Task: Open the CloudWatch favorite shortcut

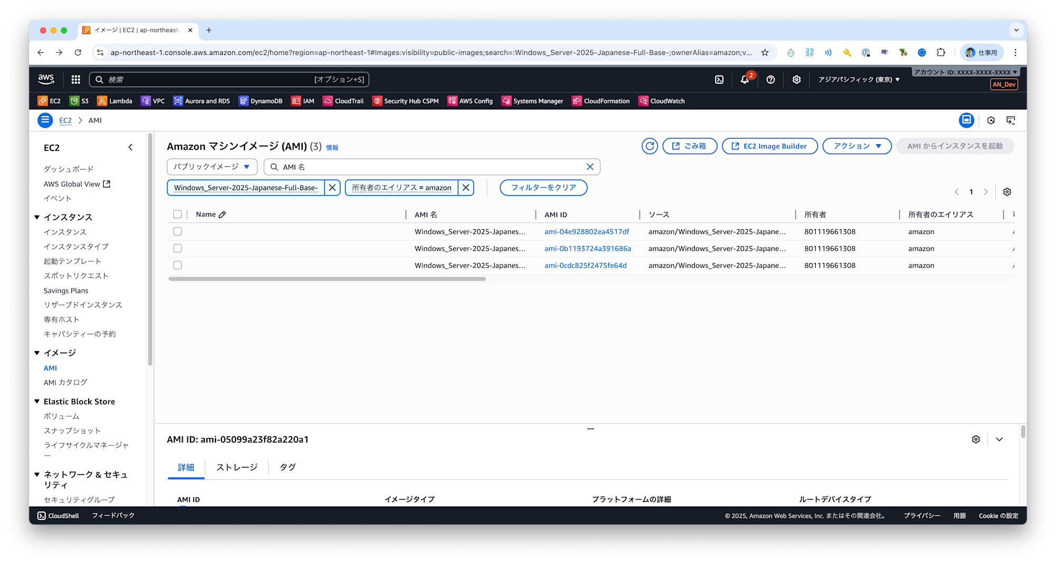Action: pyautogui.click(x=662, y=101)
